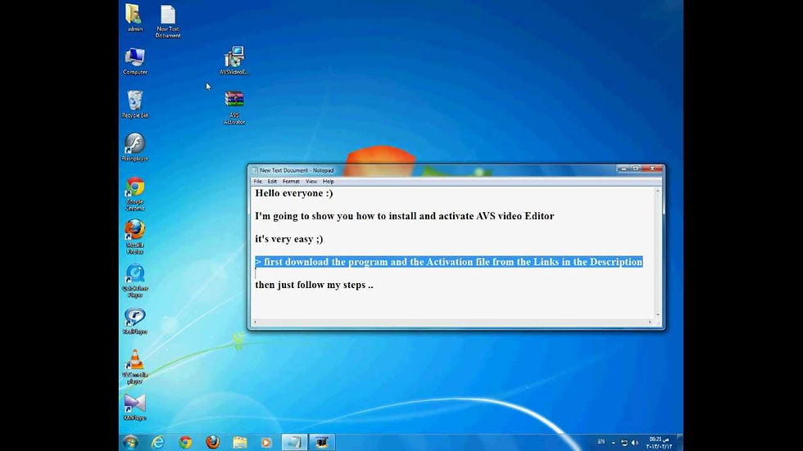Click the screen recorder taskbar button
Image resolution: width=803 pixels, height=451 pixels.
[x=321, y=442]
